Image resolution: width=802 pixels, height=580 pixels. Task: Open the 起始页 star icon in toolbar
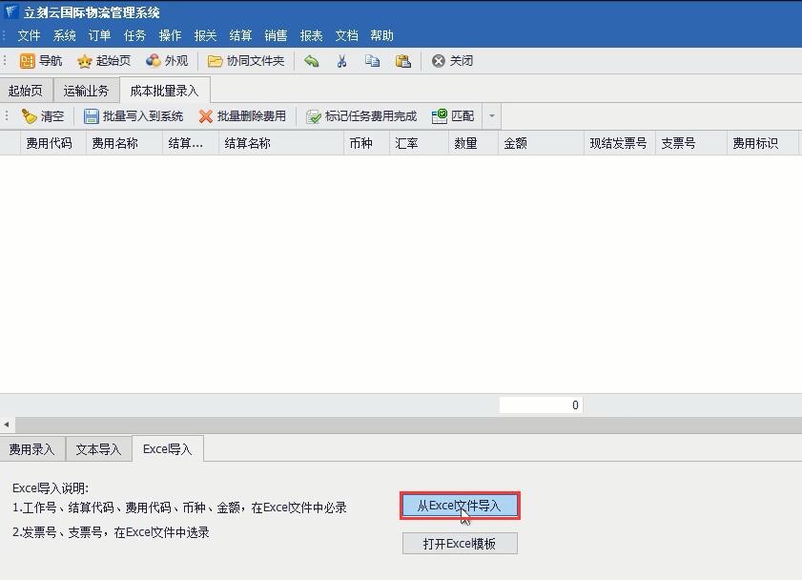[85, 61]
